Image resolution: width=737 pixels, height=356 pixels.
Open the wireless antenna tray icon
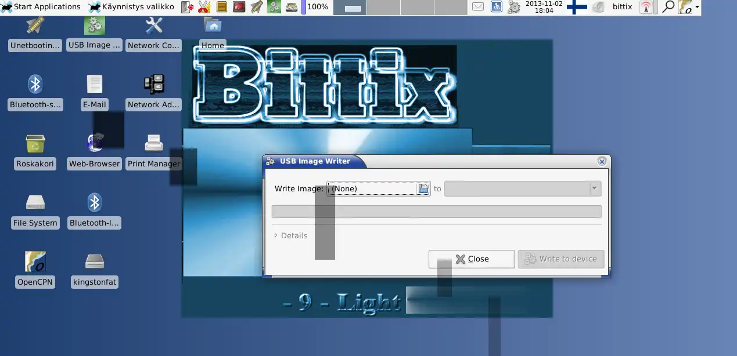click(x=646, y=7)
